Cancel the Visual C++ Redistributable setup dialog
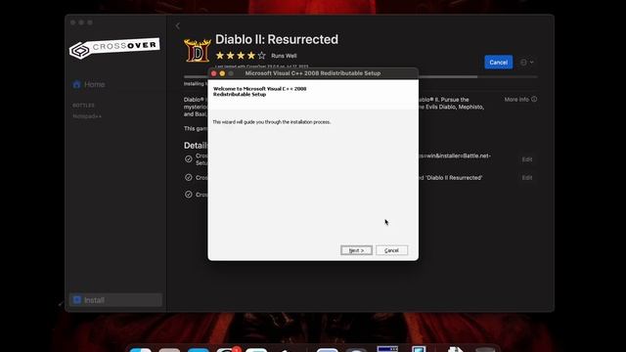 pyautogui.click(x=391, y=250)
